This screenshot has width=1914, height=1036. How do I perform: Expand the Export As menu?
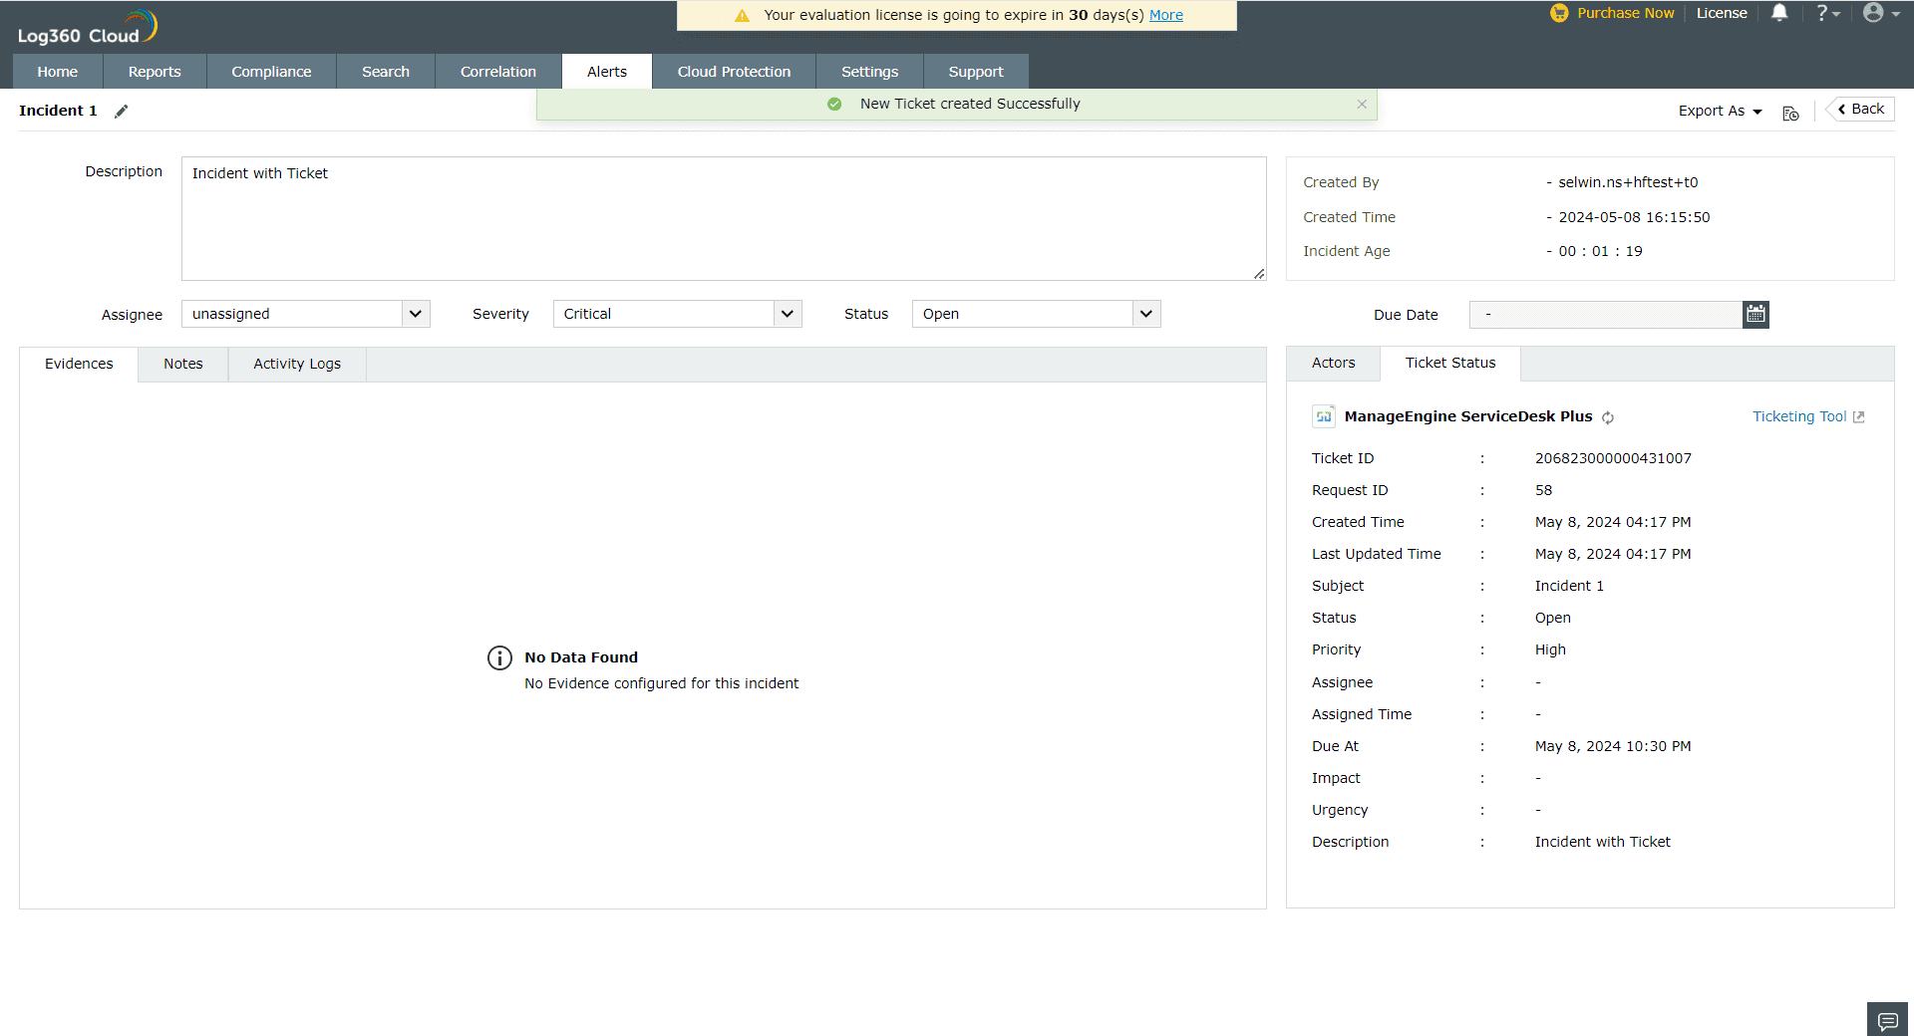pos(1718,111)
